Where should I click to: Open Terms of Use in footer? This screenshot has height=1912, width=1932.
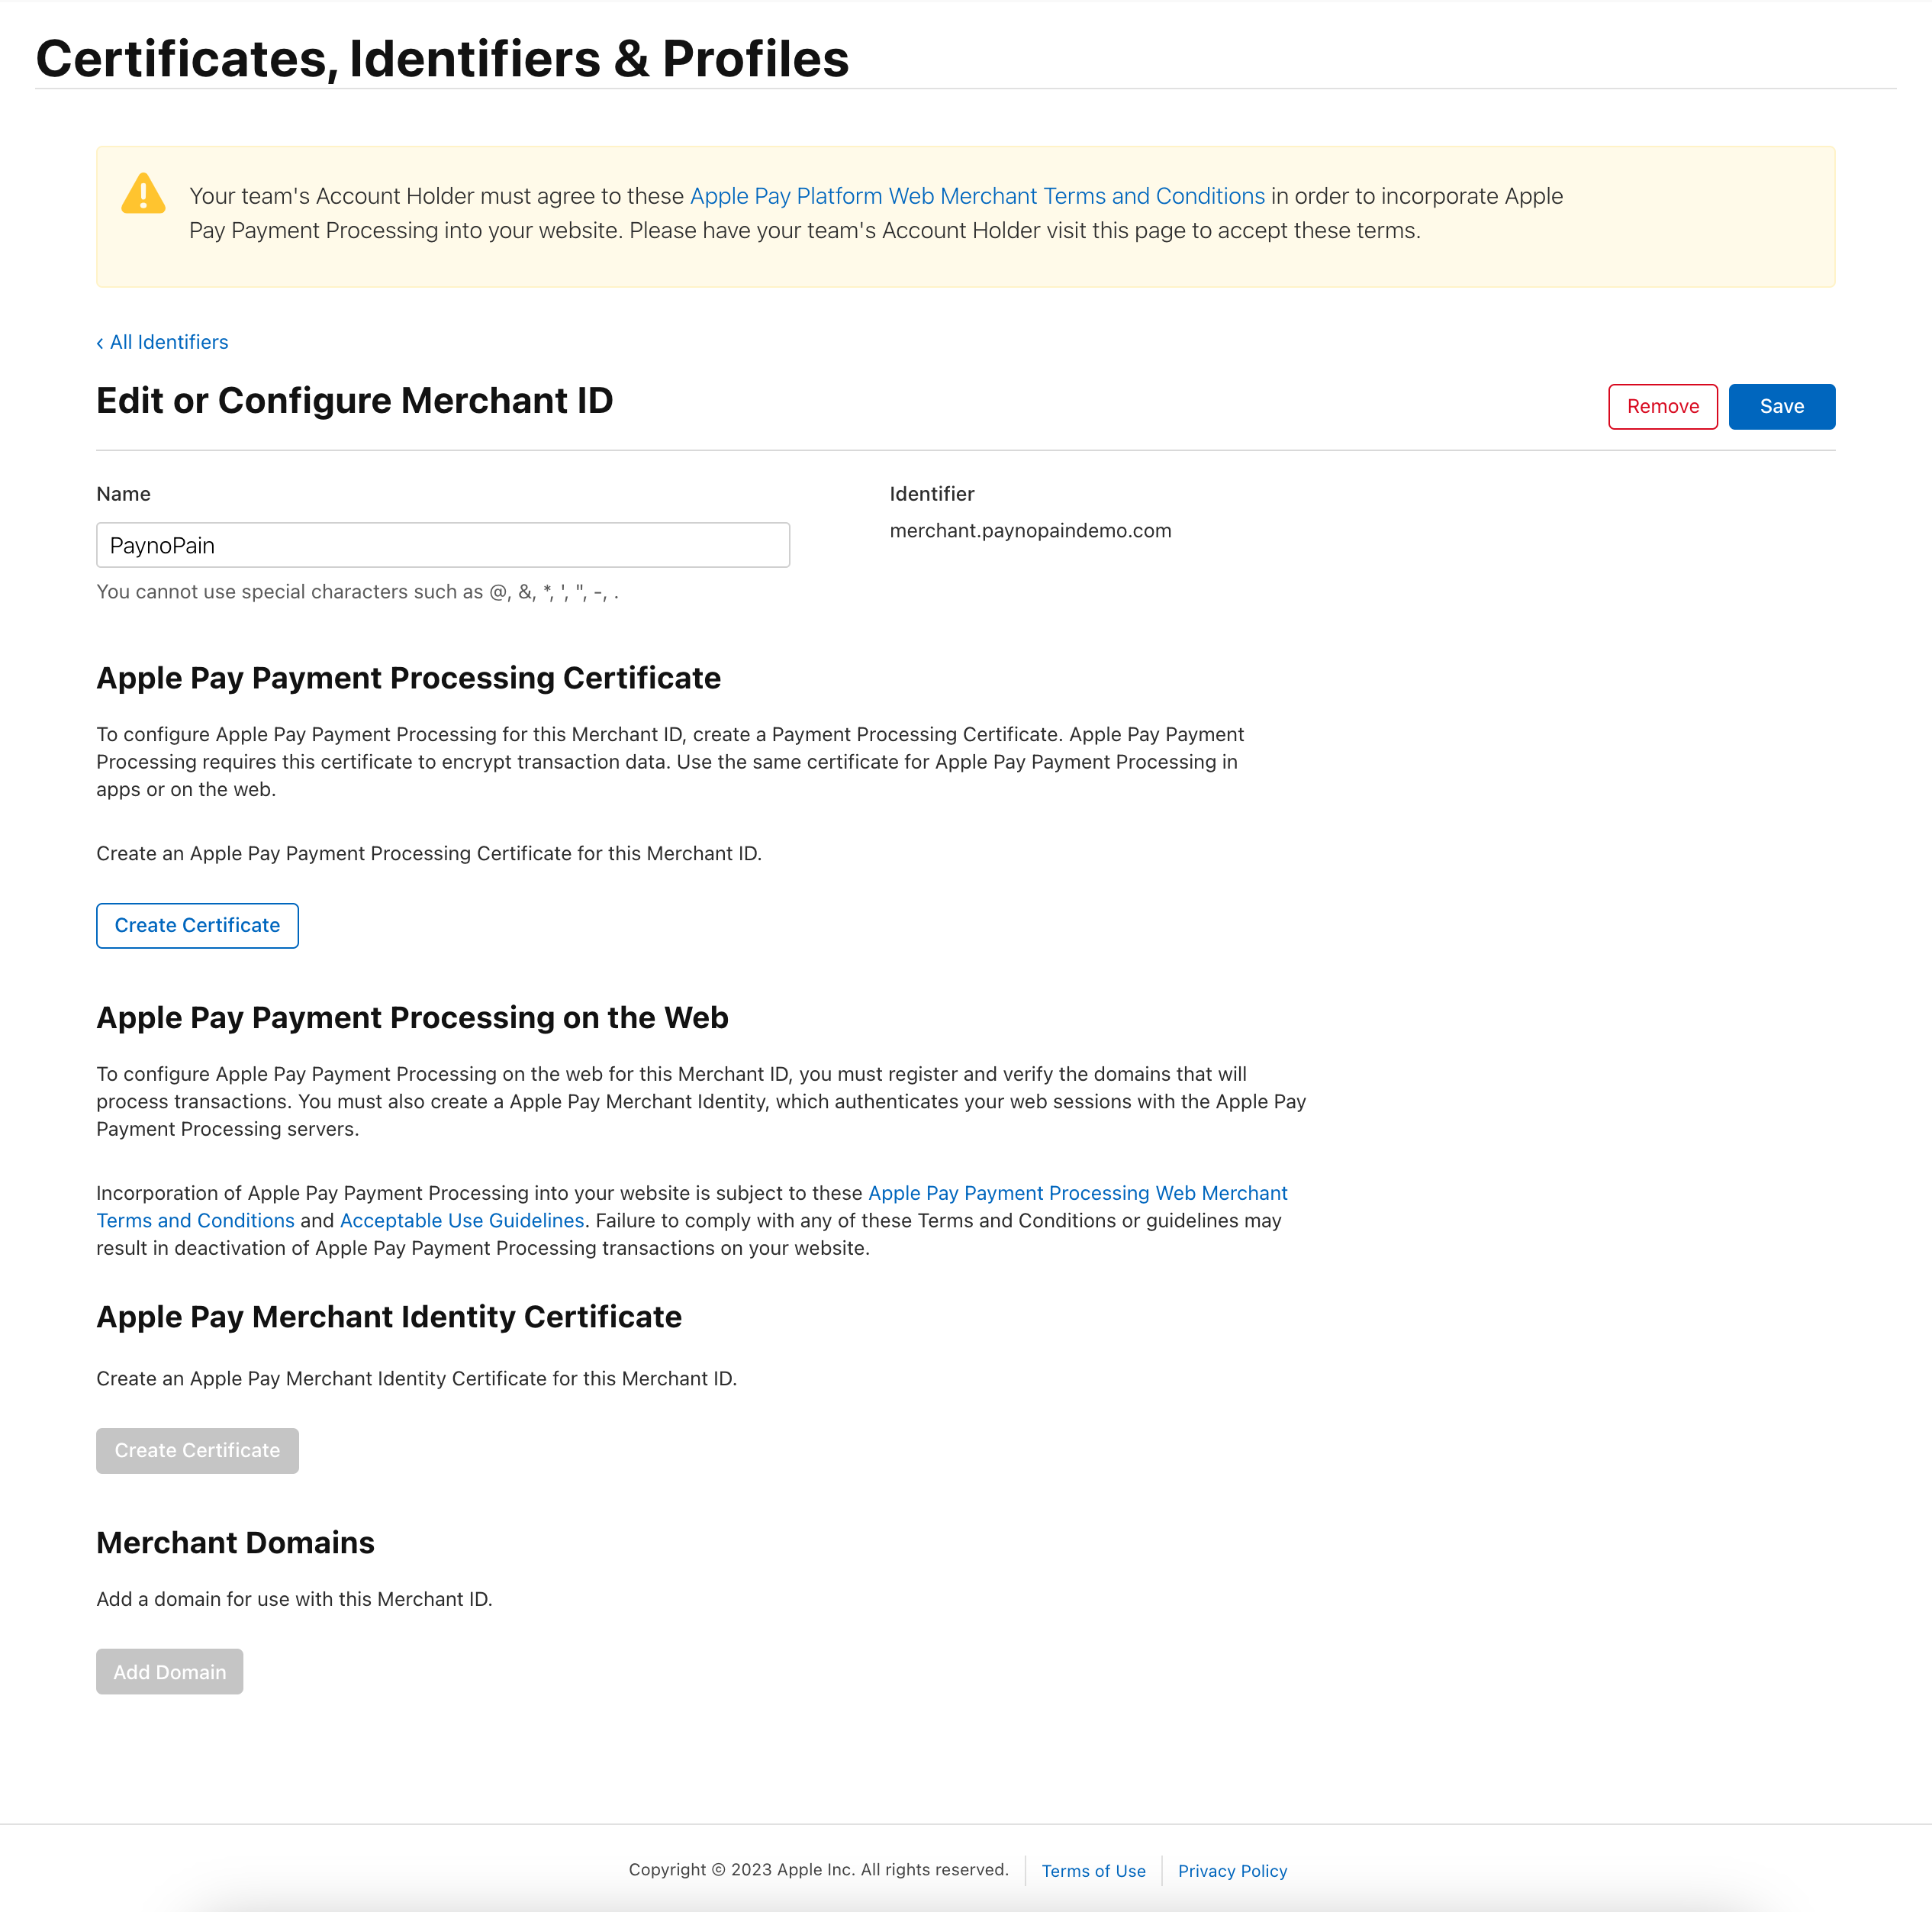1093,1871
